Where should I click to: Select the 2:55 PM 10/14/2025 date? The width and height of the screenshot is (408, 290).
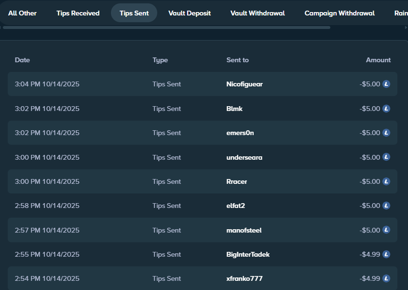(47, 254)
